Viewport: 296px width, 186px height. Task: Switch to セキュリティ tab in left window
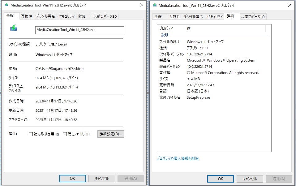click(x=66, y=16)
